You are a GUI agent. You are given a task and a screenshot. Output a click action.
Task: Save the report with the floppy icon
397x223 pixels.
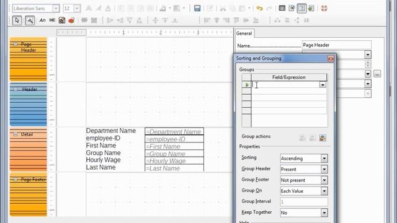click(197, 8)
